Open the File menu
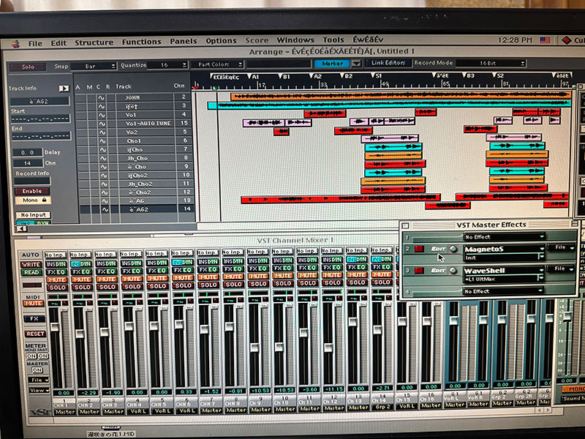The image size is (585, 439). click(x=35, y=44)
